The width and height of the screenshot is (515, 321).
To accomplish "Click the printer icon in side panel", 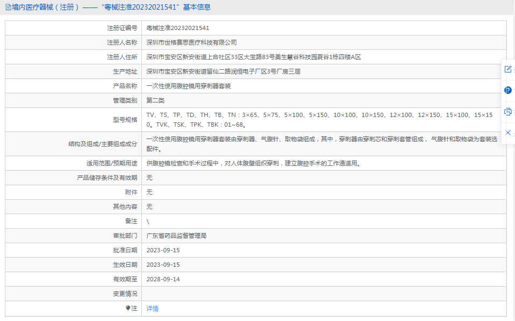I will (x=508, y=112).
